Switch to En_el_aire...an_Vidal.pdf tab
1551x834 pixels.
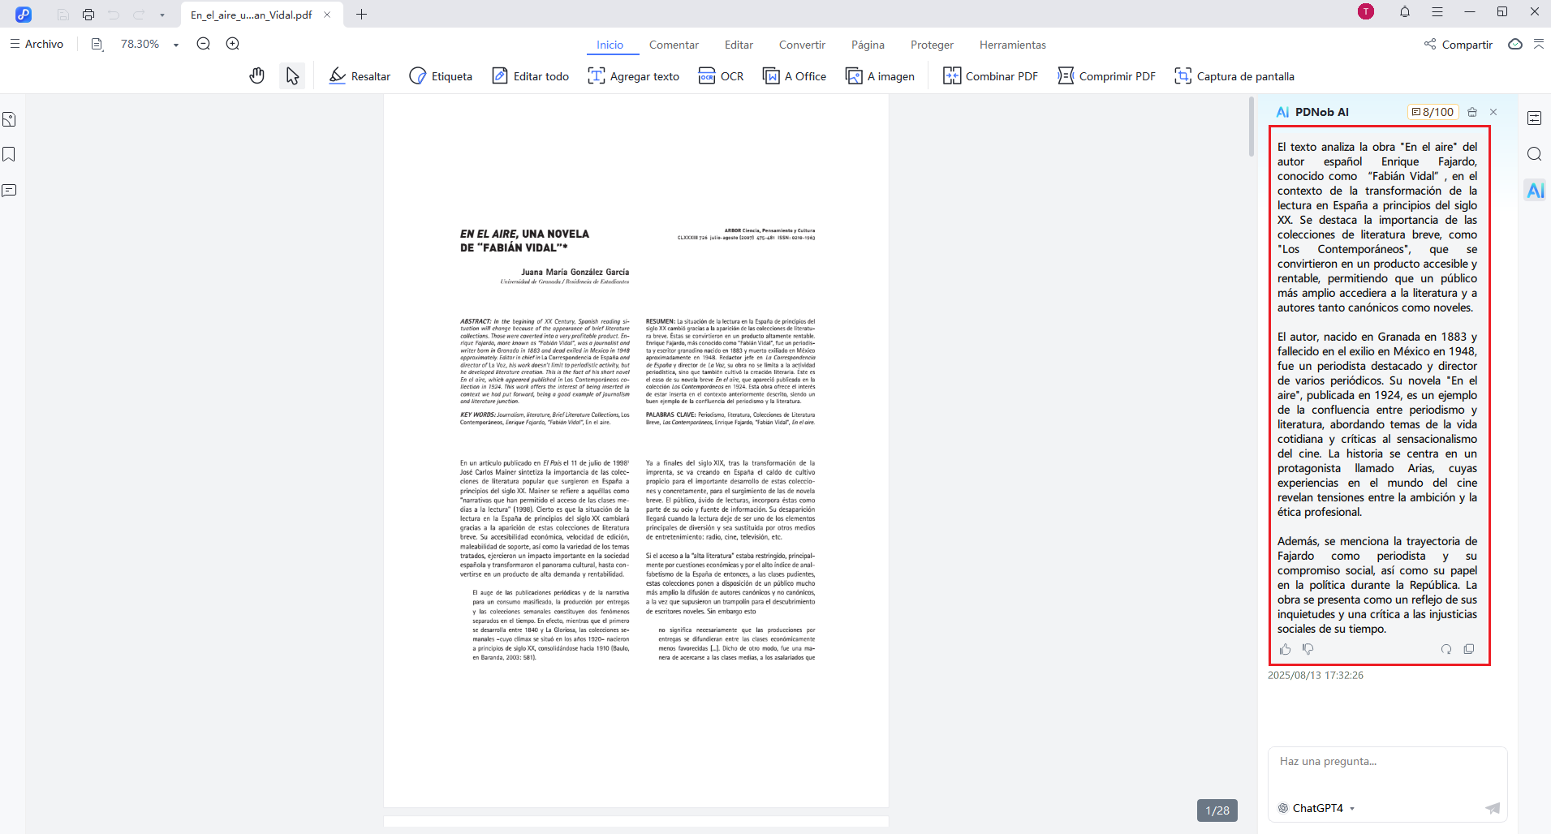pos(251,15)
